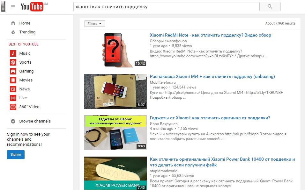This screenshot has height=190, width=305.
Task: Click the magnifying glass search button
Action: [x=270, y=6]
